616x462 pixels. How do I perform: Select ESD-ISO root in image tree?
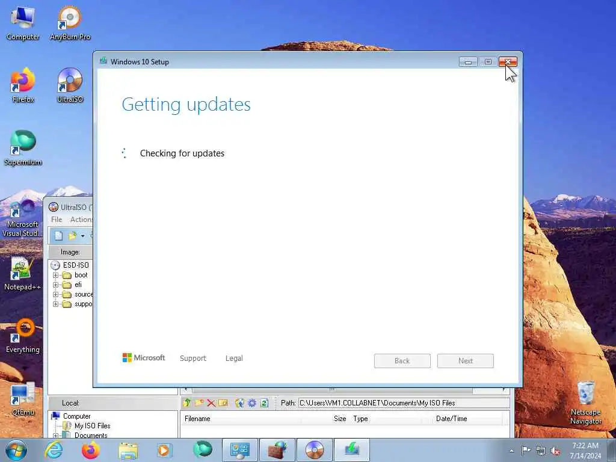coord(76,265)
